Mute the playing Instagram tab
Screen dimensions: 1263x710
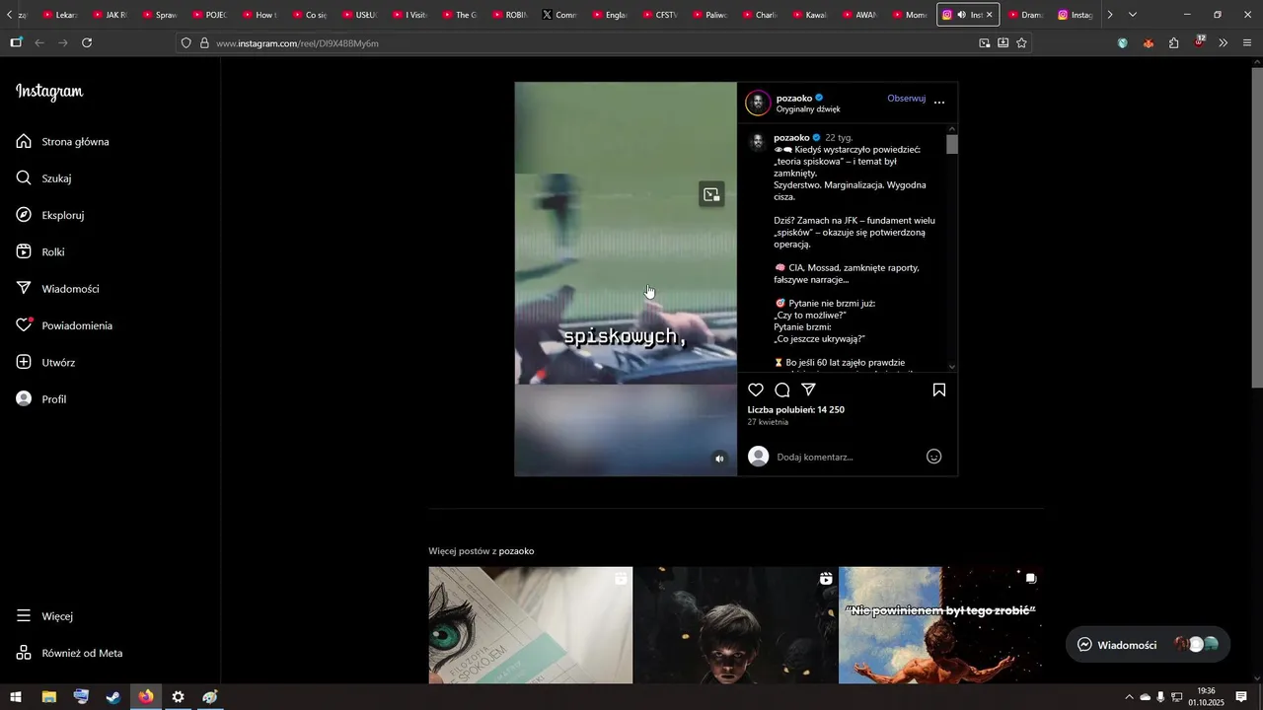tap(962, 15)
